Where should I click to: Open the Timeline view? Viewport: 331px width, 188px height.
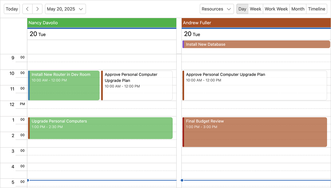point(317,9)
